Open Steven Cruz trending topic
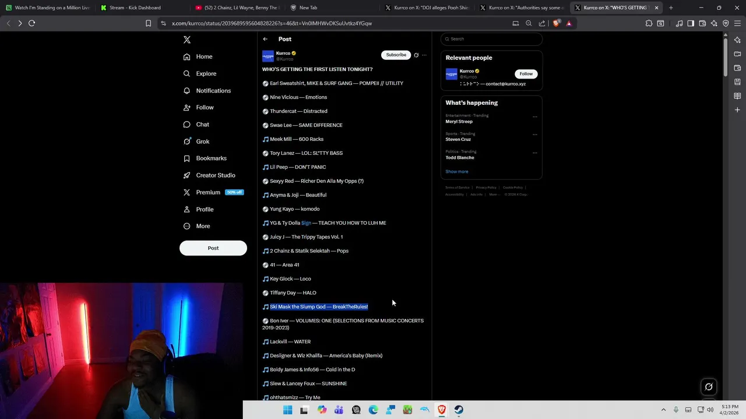The image size is (746, 419). (458, 140)
